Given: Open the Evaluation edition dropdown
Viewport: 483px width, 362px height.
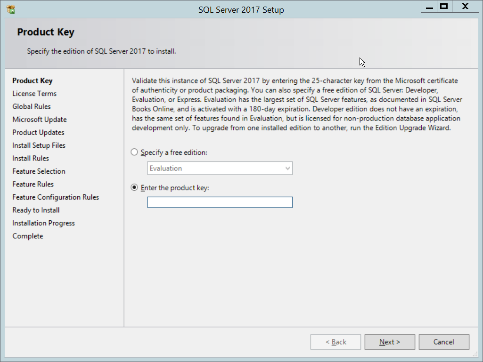Looking at the screenshot, I should [220, 169].
